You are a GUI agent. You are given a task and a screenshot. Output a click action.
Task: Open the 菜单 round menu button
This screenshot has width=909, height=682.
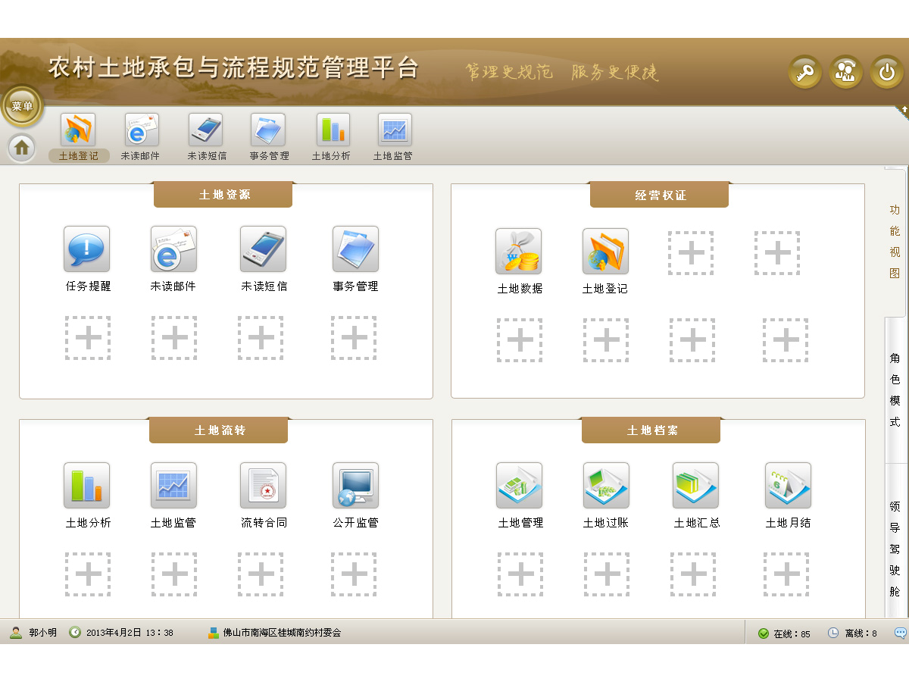click(x=22, y=107)
